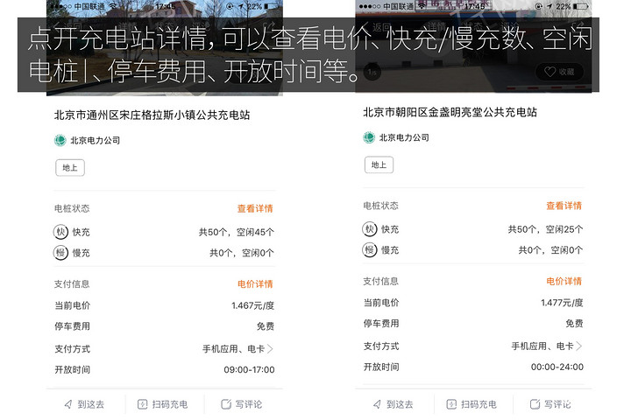This screenshot has width=631, height=420.
Task: Click 共0个, 空闲0个 on 金盏明亮堂 screen
Action: coord(550,250)
